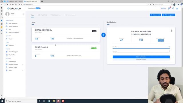The width and height of the screenshot is (183, 103).
Task: Open Task View on taskbar
Action: tap(44, 101)
